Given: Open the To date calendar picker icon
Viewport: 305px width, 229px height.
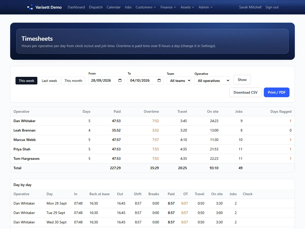Looking at the screenshot, I should tap(159, 80).
